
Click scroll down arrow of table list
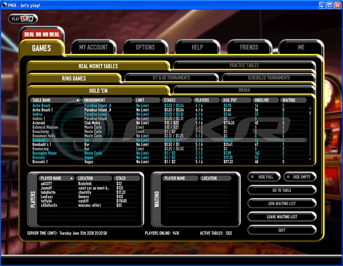tap(310, 159)
